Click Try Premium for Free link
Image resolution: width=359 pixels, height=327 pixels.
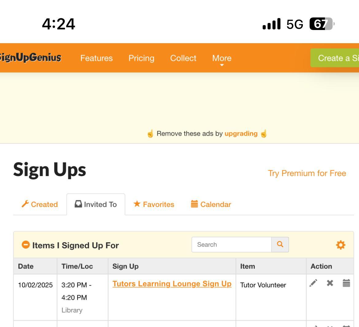pos(307,173)
